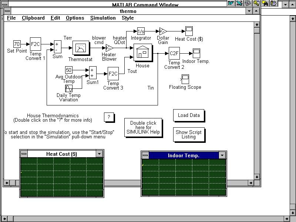This screenshot has width=296, height=222.
Task: Select the Indoor Temp. scope block
Action: point(196,53)
